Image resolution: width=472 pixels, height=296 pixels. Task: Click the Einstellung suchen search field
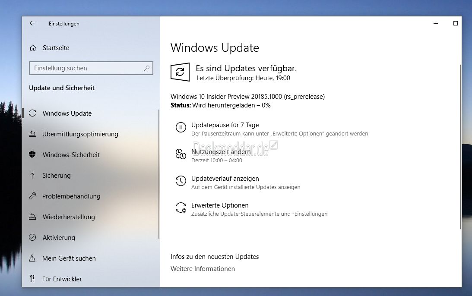pyautogui.click(x=91, y=68)
